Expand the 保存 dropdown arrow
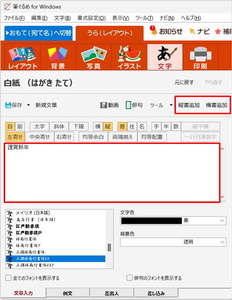 (x=28, y=105)
